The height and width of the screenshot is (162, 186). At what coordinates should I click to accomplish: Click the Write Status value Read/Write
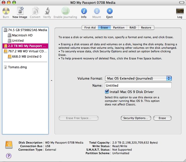(x=120, y=146)
